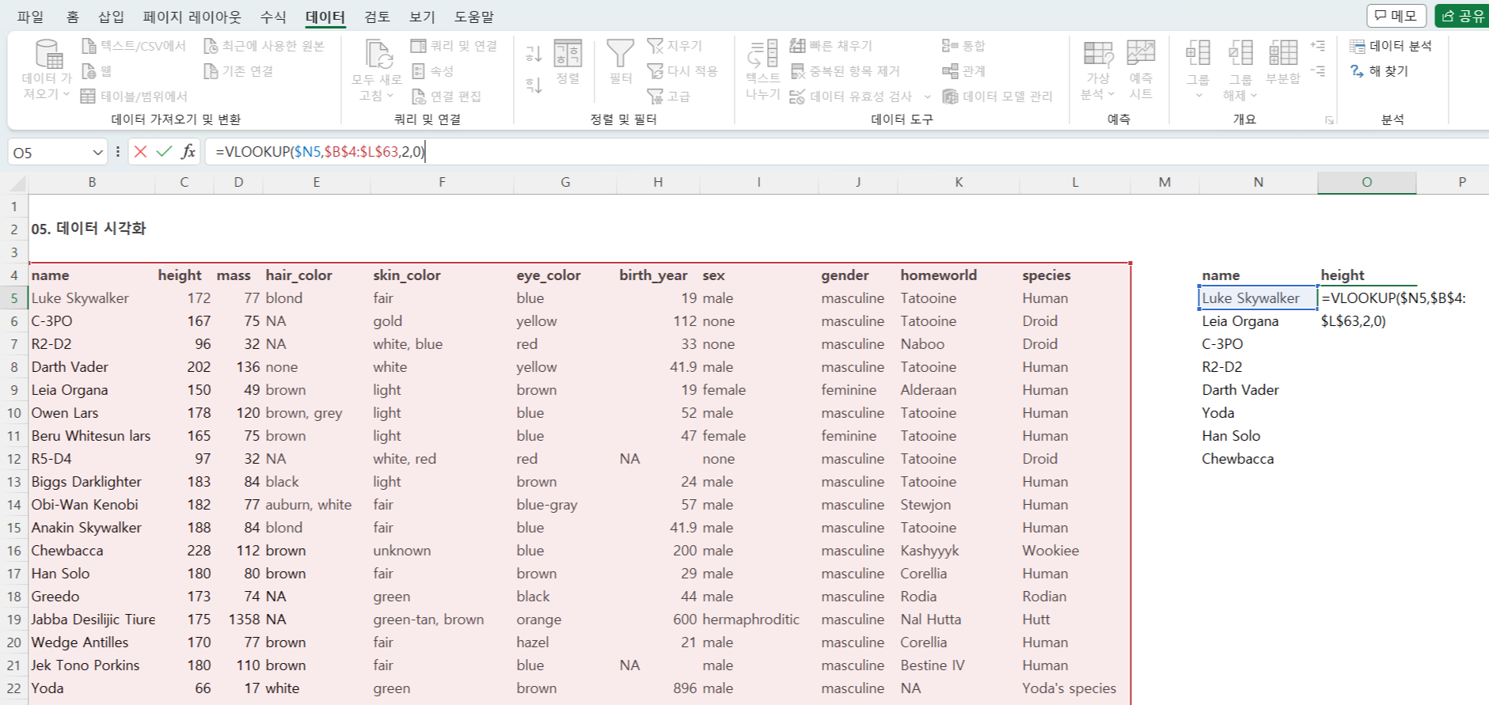Viewport: 1489px width, 705px height.
Task: Import data from 웹
Action: coord(97,71)
